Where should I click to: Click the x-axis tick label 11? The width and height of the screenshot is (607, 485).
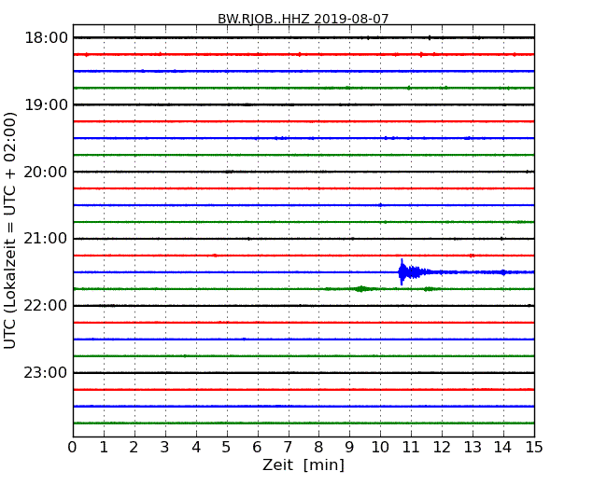[x=411, y=447]
